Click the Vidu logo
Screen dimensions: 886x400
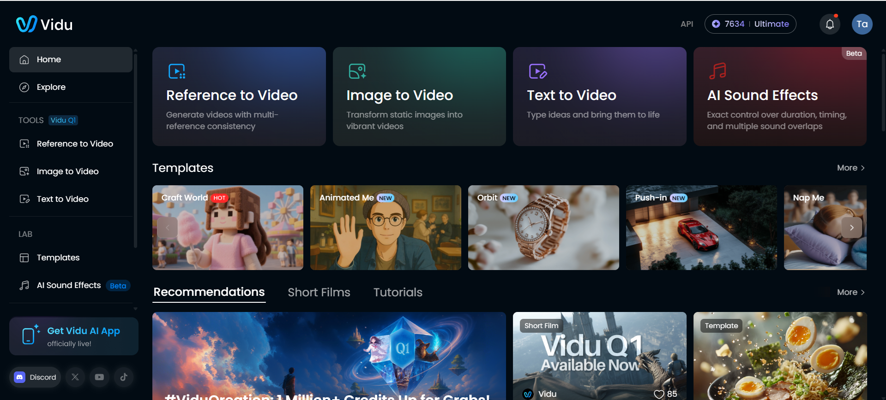coord(44,24)
